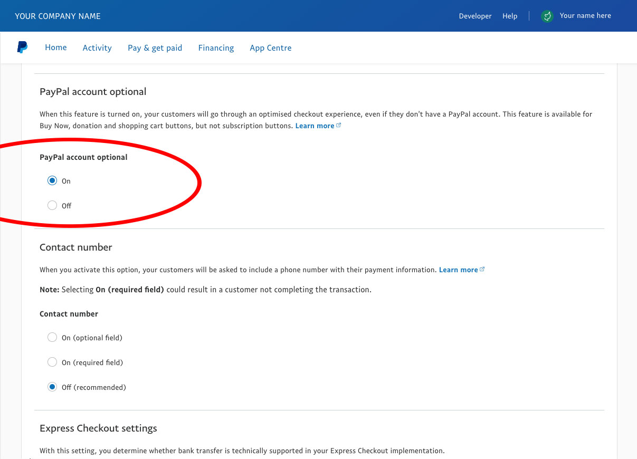Open Learn more about PayPal account optional
637x459 pixels.
pyautogui.click(x=315, y=126)
